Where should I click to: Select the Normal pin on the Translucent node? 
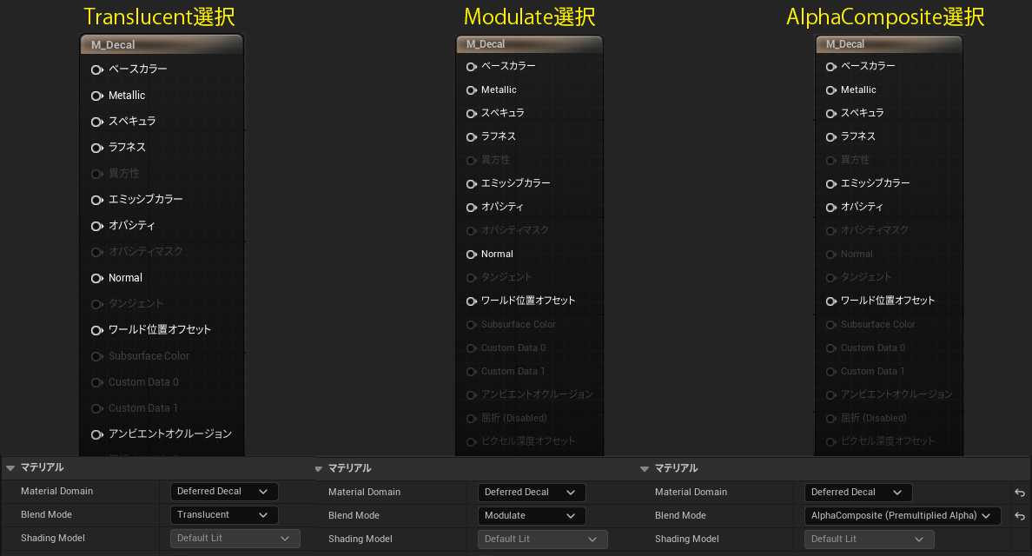(x=96, y=278)
